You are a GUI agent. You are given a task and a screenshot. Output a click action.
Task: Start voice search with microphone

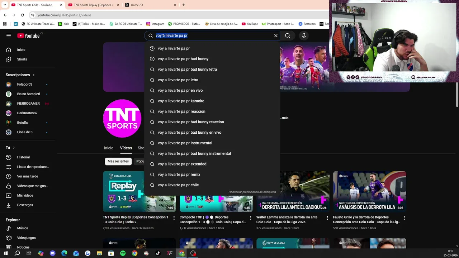point(304,35)
